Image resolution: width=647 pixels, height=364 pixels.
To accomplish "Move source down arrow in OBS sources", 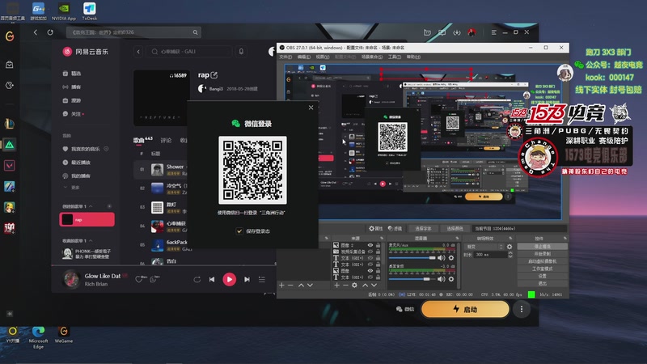I will [x=374, y=286].
